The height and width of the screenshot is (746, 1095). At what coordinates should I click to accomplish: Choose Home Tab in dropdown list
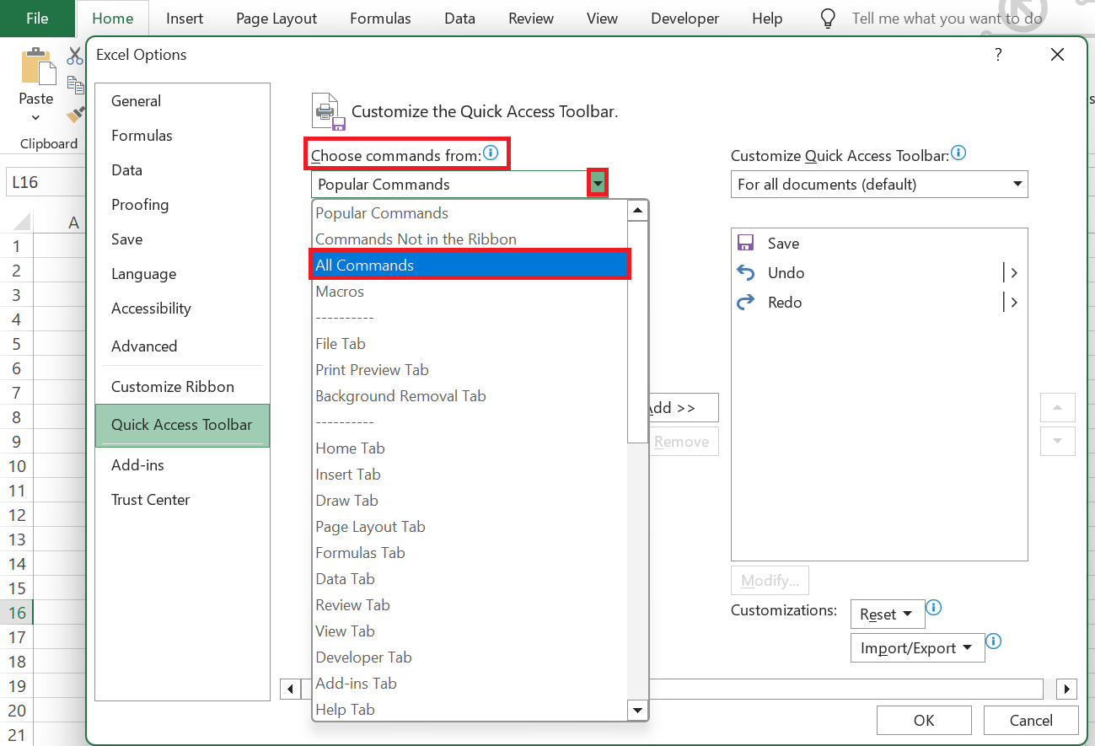470,448
